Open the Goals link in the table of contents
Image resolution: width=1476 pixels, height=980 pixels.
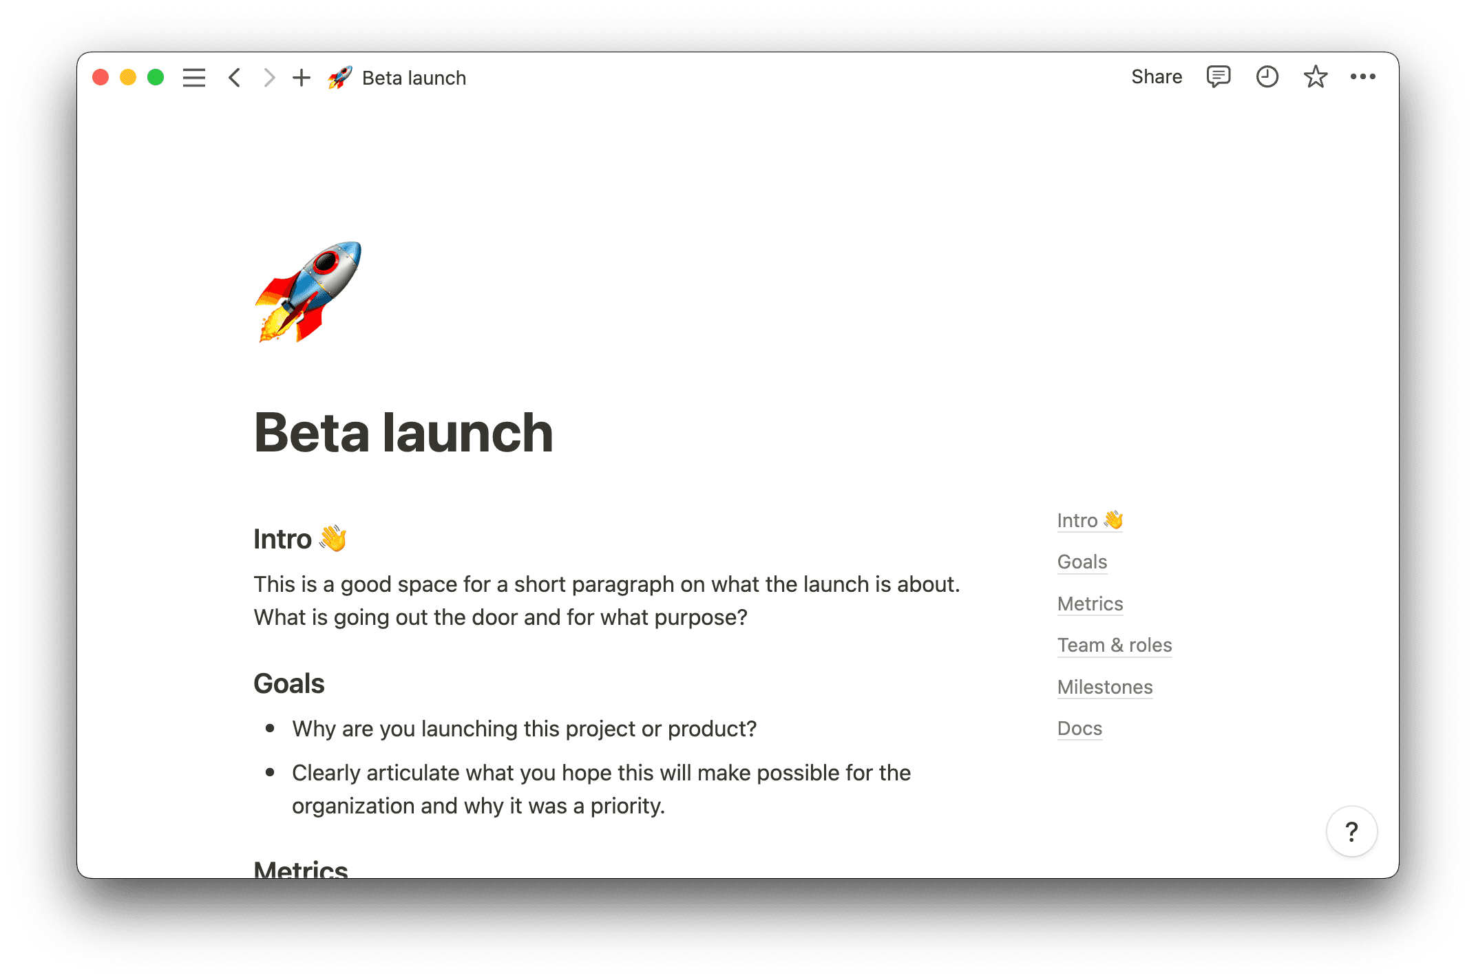[1082, 562]
